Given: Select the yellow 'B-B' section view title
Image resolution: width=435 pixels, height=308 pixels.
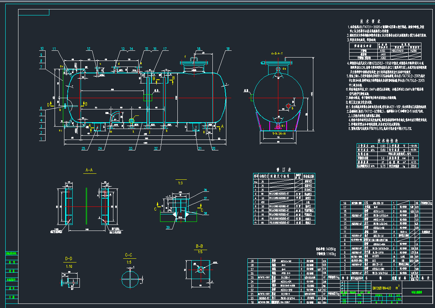Looking at the screenshot, I should (x=200, y=246).
